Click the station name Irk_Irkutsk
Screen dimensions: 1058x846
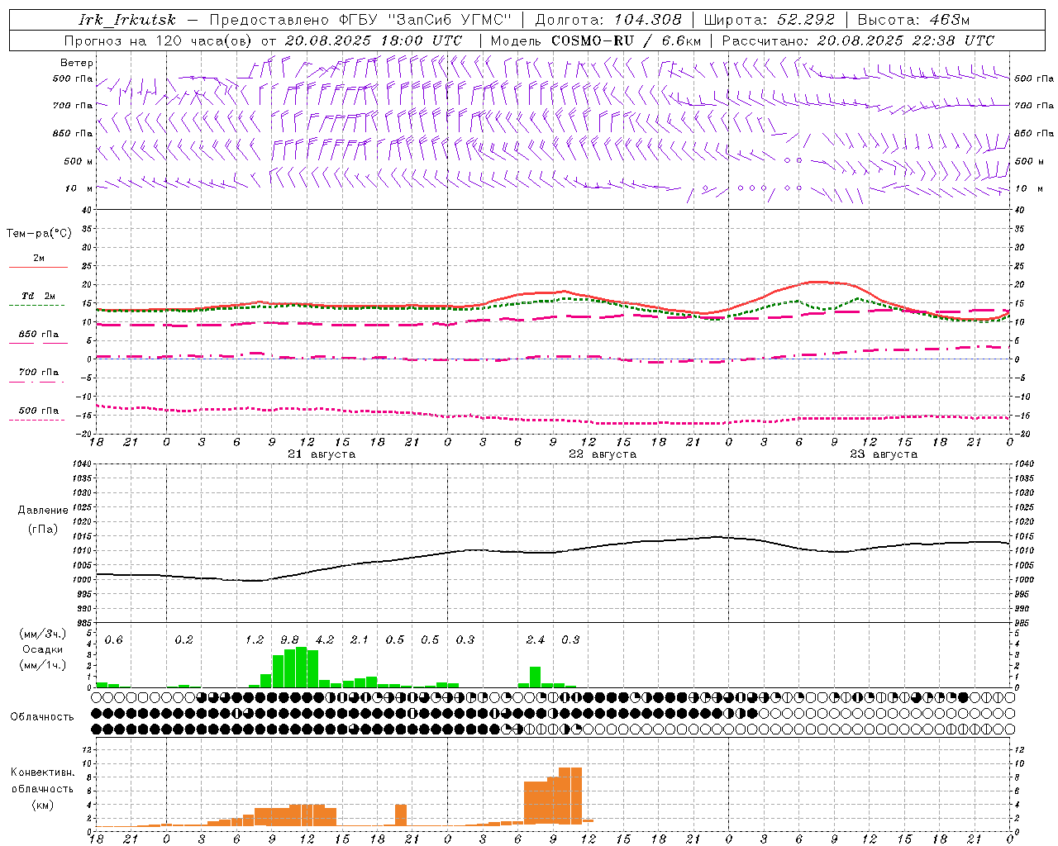click(127, 20)
